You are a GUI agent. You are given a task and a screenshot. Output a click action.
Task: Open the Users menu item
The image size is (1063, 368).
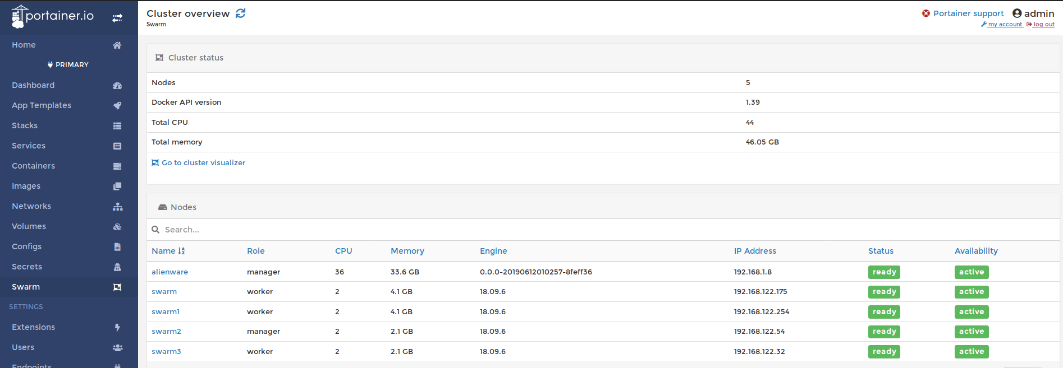(x=23, y=348)
